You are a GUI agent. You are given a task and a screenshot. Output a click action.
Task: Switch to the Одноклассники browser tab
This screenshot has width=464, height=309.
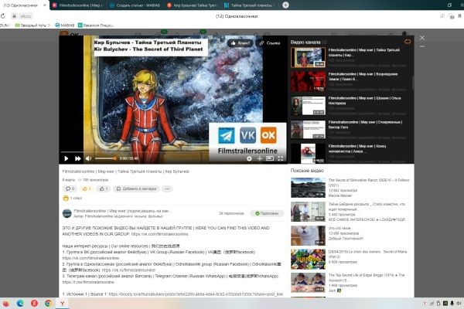point(21,5)
